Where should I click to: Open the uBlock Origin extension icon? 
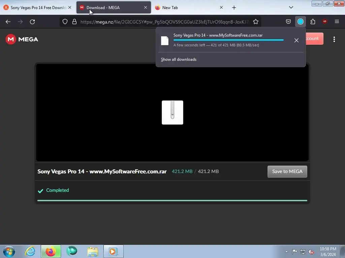(x=324, y=21)
